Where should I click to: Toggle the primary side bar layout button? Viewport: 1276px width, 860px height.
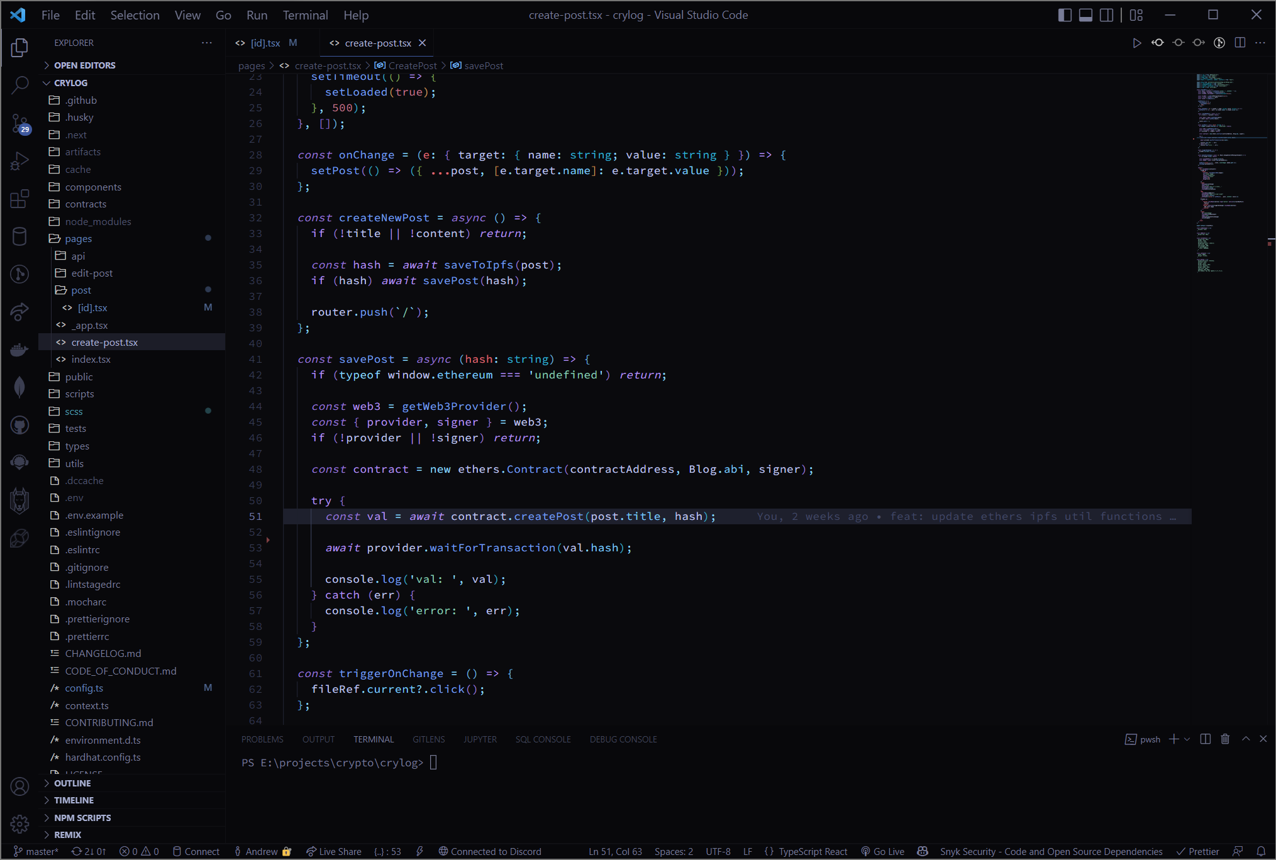coord(1065,15)
